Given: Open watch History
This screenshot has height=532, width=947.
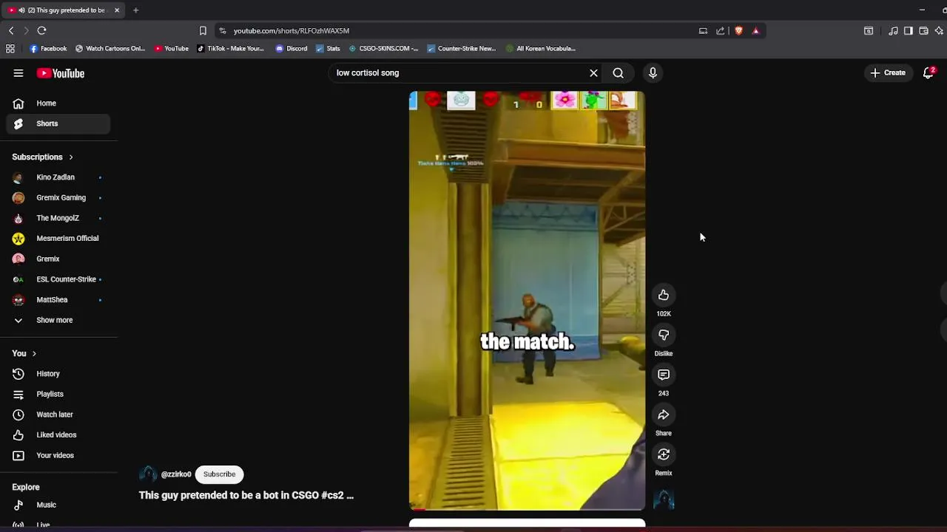Looking at the screenshot, I should [x=58, y=374].
